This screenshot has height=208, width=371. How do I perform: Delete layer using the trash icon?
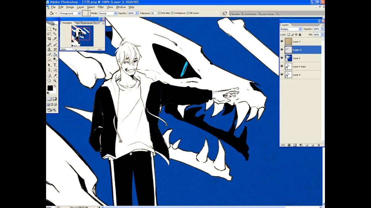pyautogui.click(x=319, y=145)
